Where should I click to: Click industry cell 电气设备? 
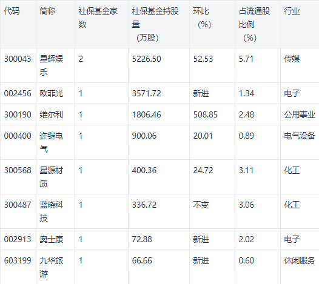tap(300, 136)
